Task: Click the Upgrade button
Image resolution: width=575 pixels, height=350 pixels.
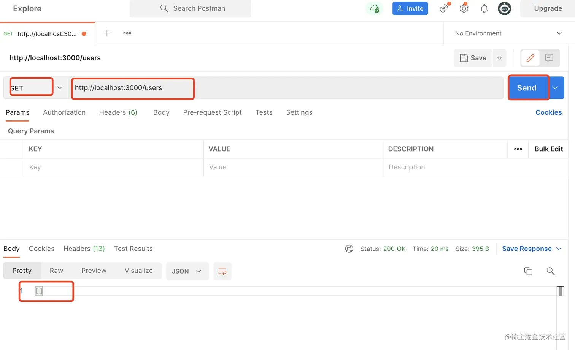Action: [548, 8]
